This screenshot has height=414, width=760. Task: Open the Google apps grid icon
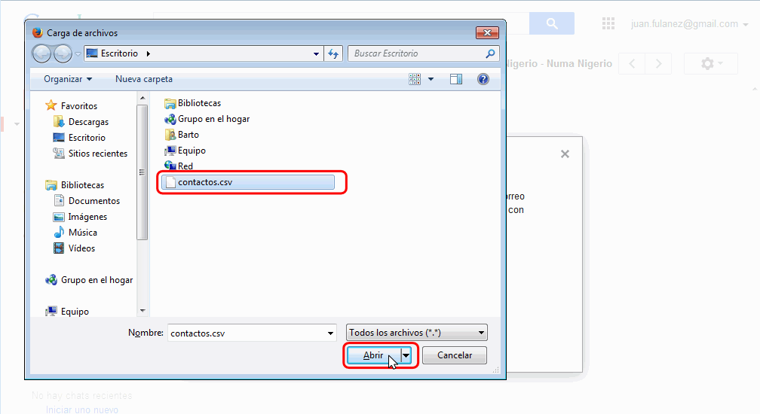click(608, 23)
